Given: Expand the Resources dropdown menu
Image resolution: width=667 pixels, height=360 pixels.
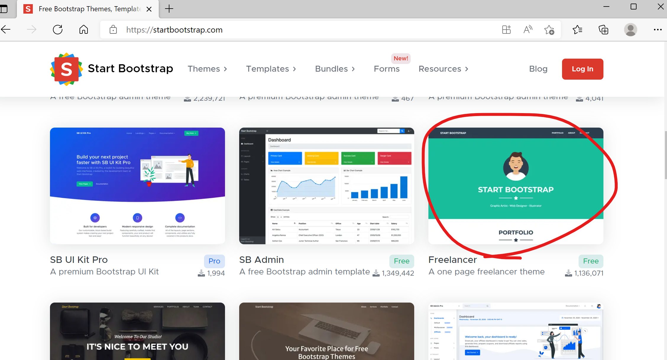Looking at the screenshot, I should click(x=443, y=69).
